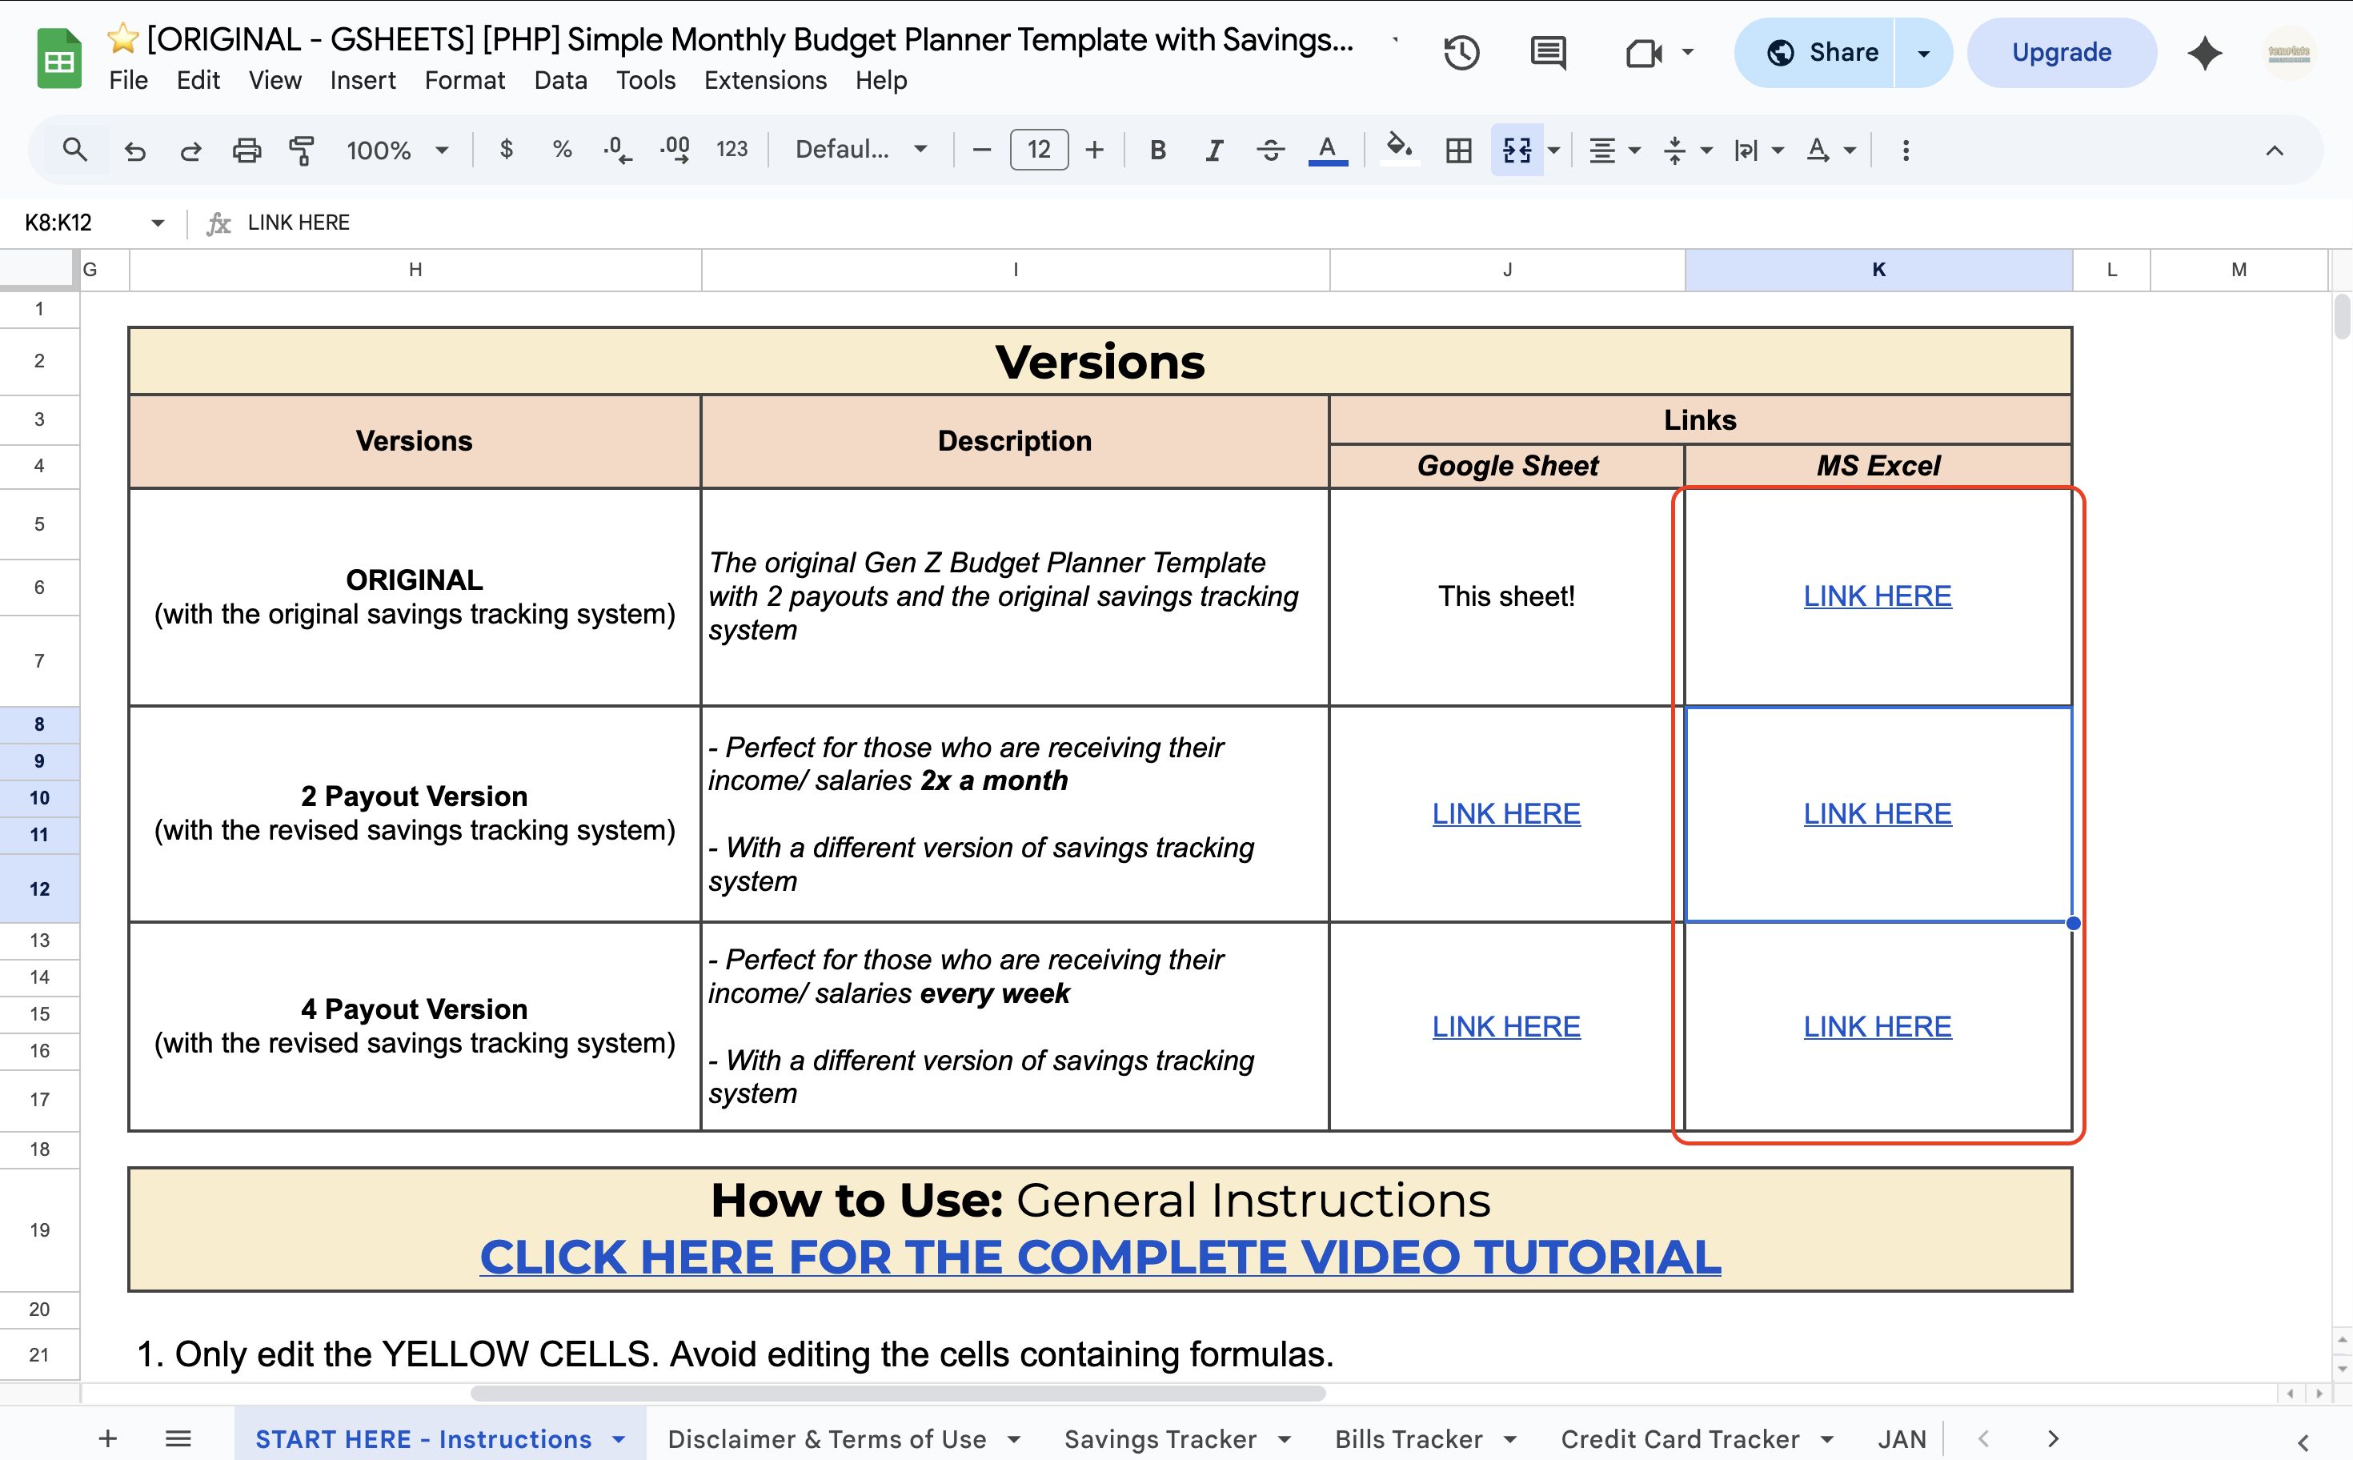Toggle strikethrough formatting
The width and height of the screenshot is (2353, 1460).
coord(1269,150)
